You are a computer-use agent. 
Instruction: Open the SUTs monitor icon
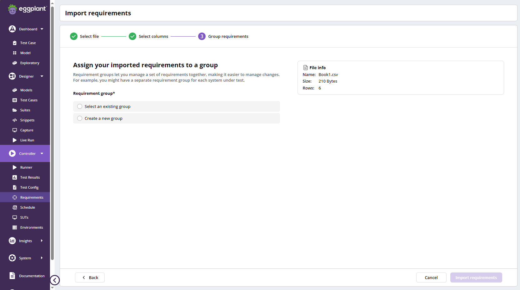pyautogui.click(x=15, y=217)
